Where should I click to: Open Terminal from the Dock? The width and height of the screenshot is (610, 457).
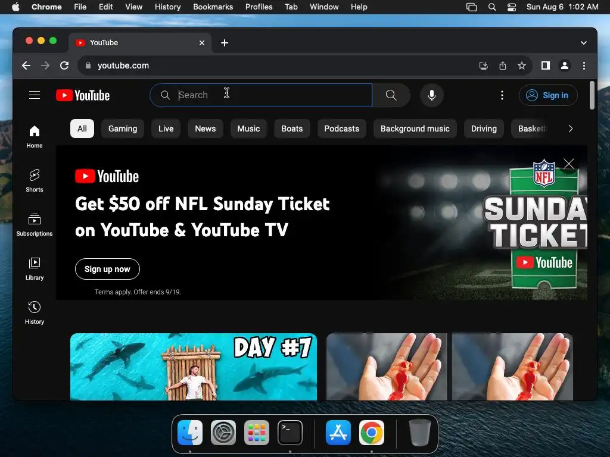pyautogui.click(x=290, y=433)
